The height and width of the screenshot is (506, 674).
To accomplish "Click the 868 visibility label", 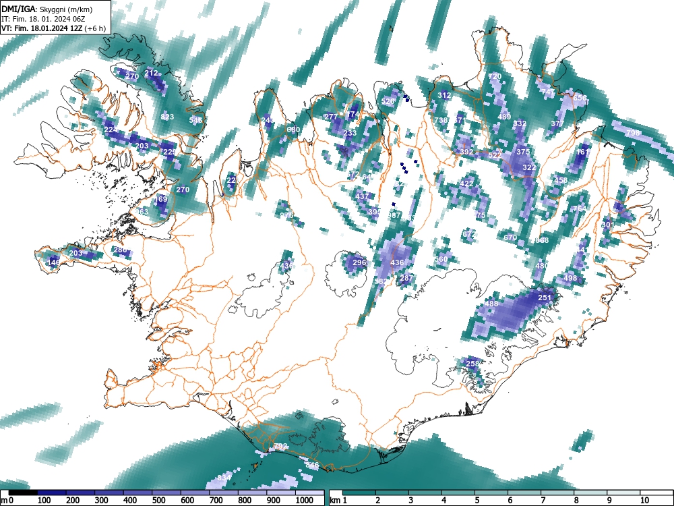I will pyautogui.click(x=542, y=240).
